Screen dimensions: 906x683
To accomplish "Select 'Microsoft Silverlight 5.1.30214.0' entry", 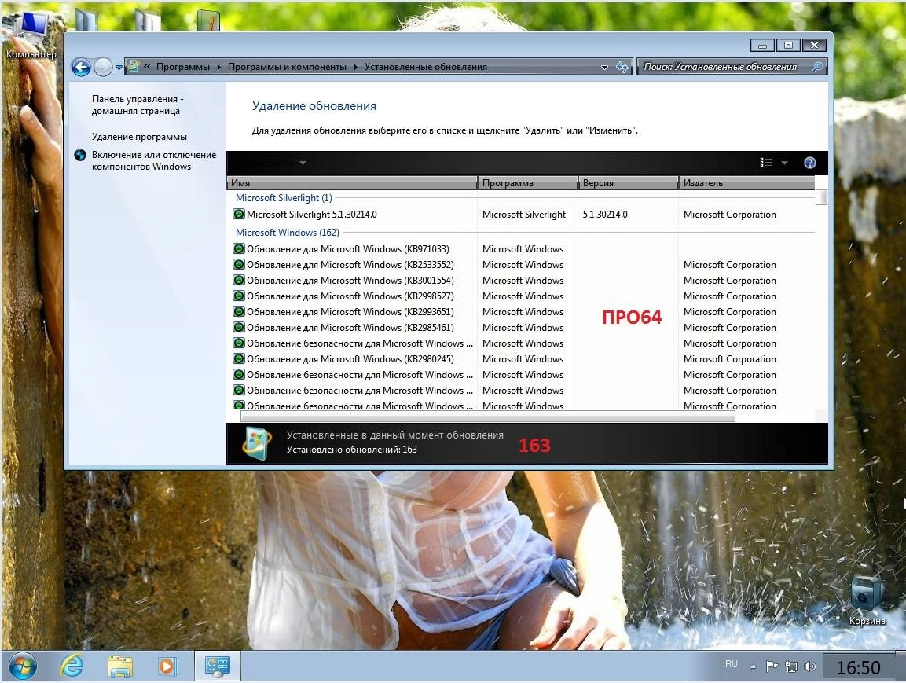I will pyautogui.click(x=311, y=215).
